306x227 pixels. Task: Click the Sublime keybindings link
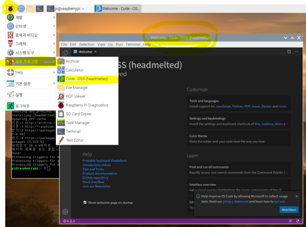tap(268, 124)
